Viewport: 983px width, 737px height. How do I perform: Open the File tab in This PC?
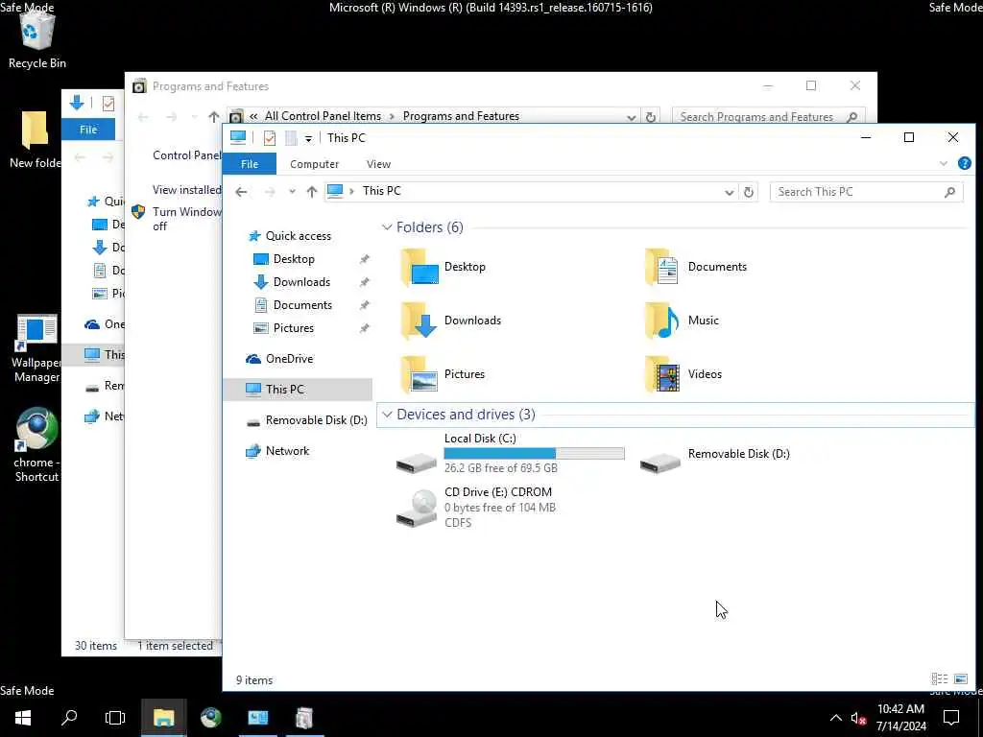[250, 164]
